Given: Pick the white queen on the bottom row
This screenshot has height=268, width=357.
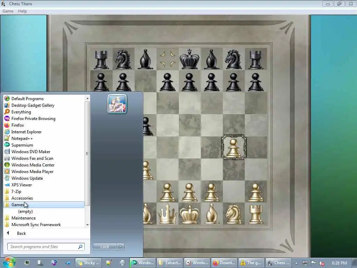Looking at the screenshot, I should pyautogui.click(x=168, y=214).
